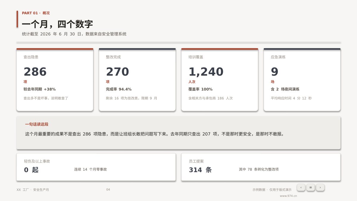Click the 0 起 value

pos(31,170)
